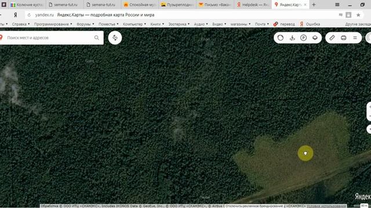Select the ruler measurement tool
Screen dimensions: 371x208
coord(332,38)
